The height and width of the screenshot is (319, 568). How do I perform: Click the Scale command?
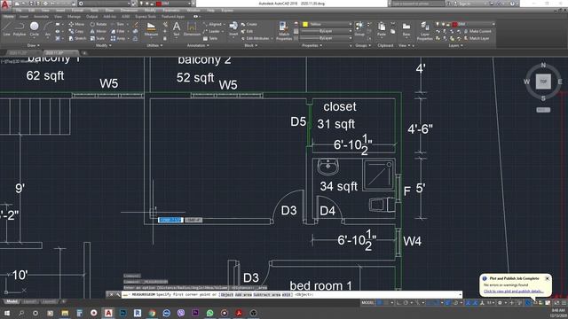click(x=97, y=38)
